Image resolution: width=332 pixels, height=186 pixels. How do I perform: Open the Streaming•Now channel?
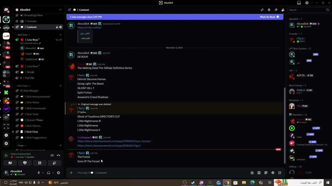[x=39, y=16]
